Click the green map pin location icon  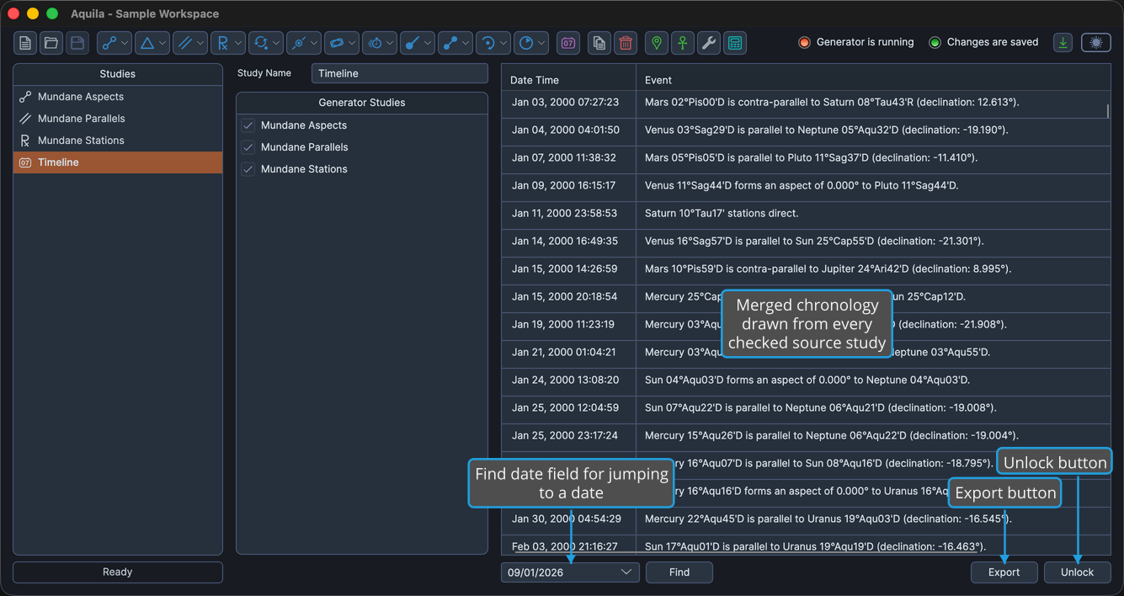[x=657, y=43]
